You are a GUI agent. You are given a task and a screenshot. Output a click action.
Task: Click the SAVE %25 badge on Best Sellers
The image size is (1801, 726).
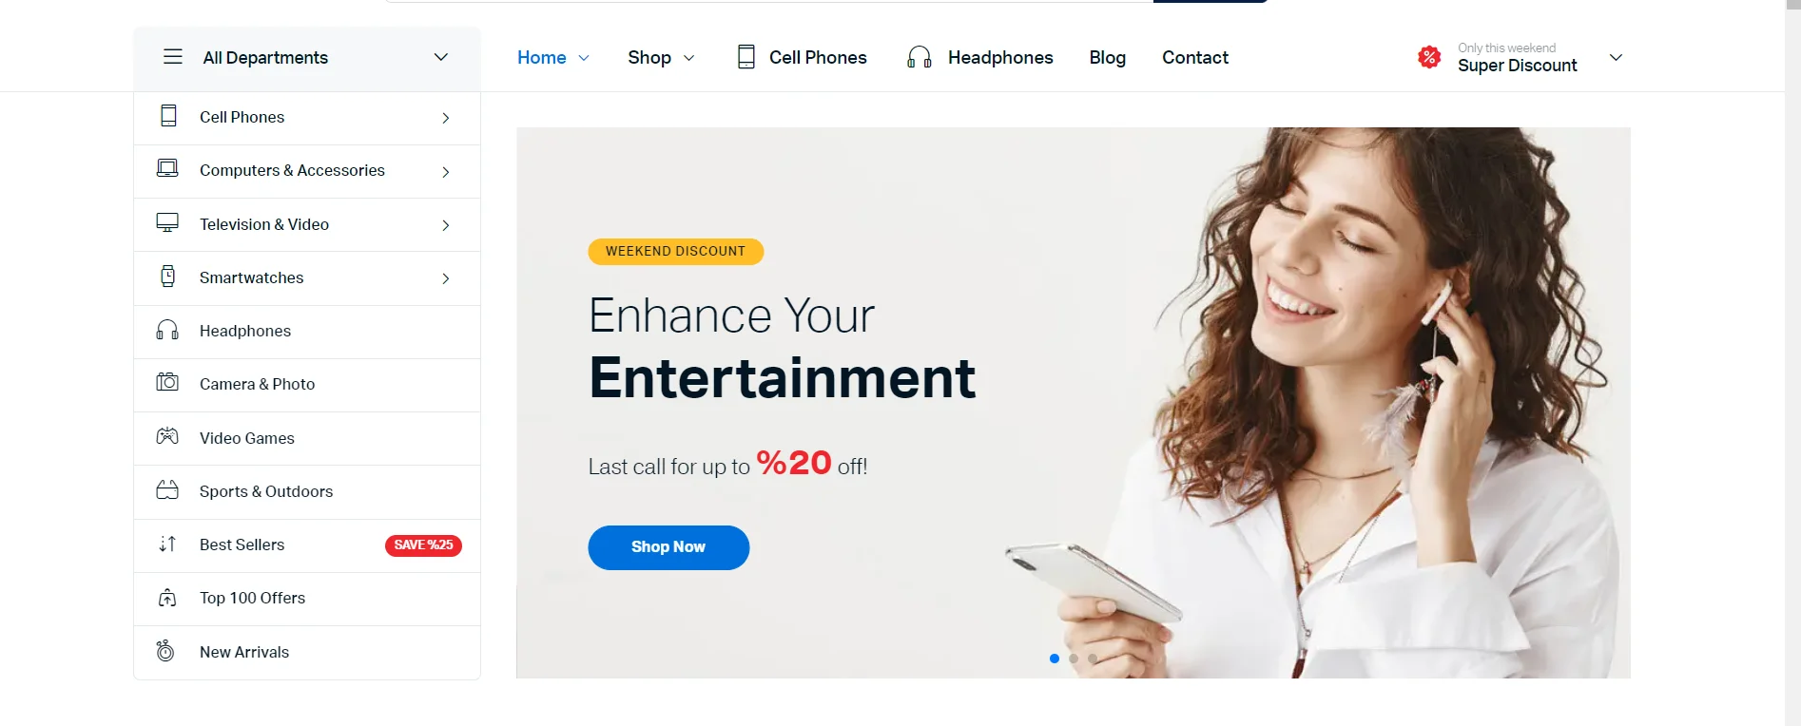point(423,545)
